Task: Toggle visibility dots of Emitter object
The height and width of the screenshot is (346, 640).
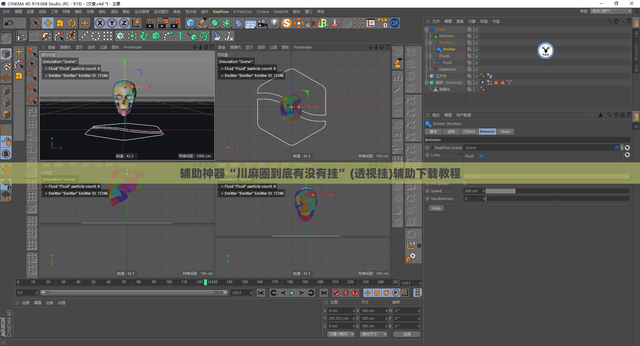Action: 474,49
